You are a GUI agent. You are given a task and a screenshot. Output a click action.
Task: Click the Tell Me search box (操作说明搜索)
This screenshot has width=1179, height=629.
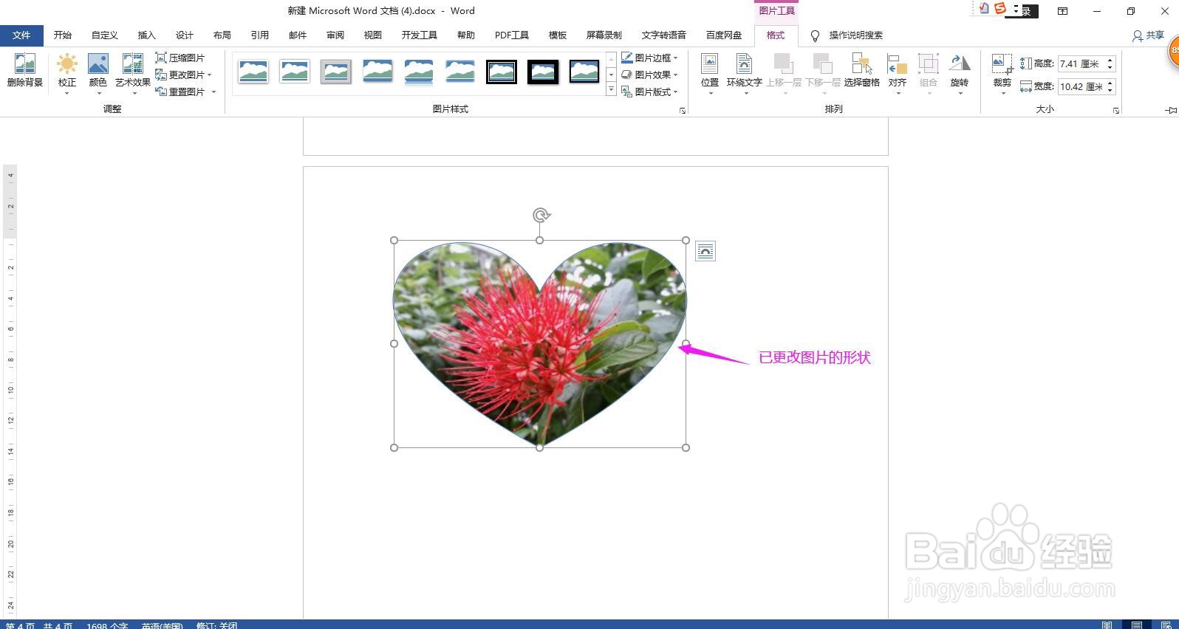[855, 35]
